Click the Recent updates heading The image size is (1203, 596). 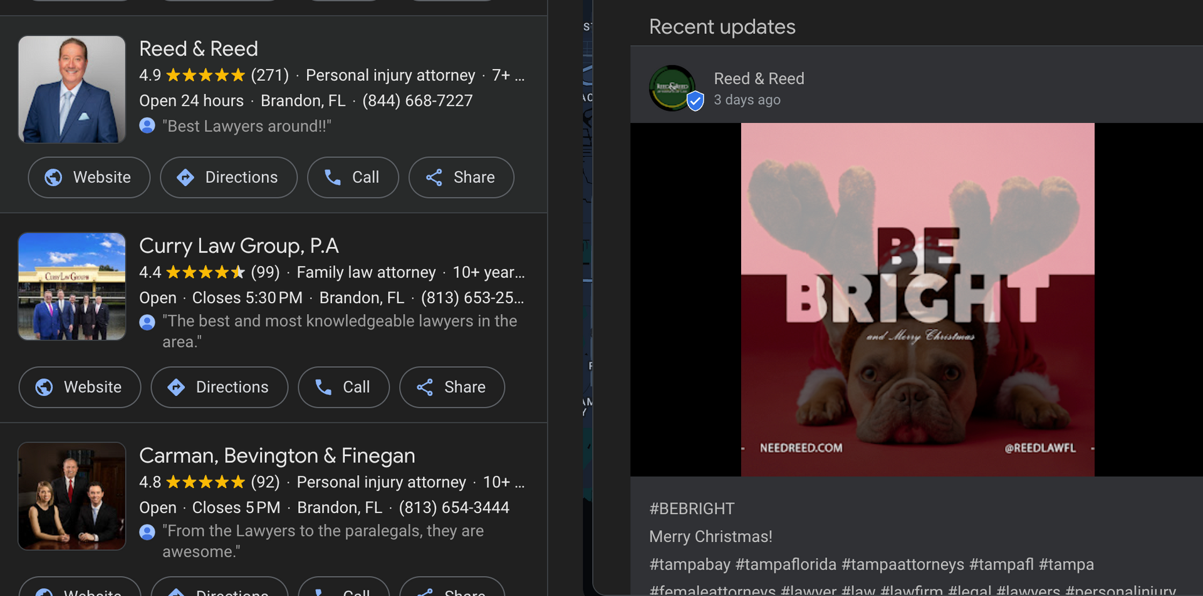(722, 27)
